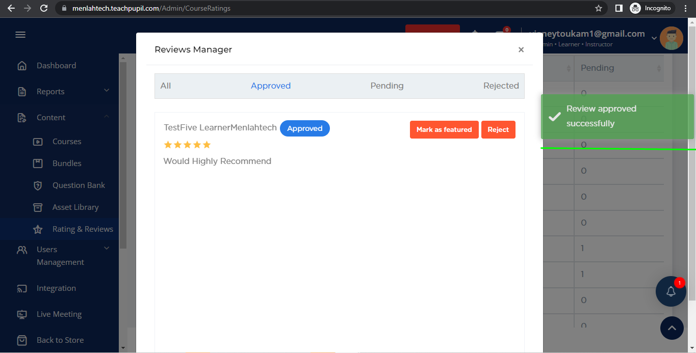
Task: Click the Back to Store bag icon
Action: 22,340
